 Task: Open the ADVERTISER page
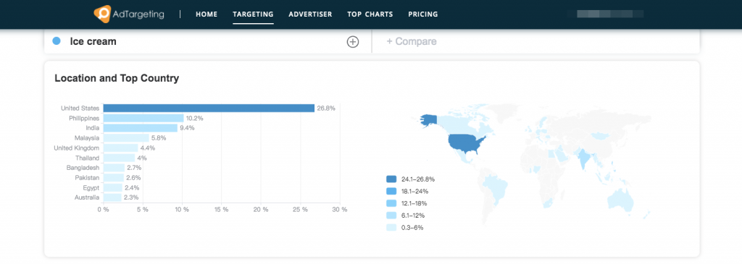(x=310, y=14)
